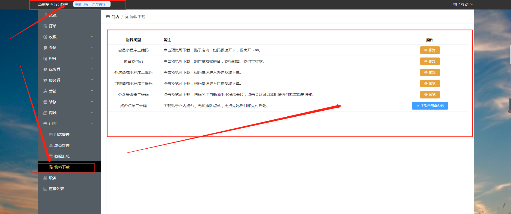This screenshot has height=214, width=511.
Task: Click the 门店 breadcrumb link
Action: (115, 17)
